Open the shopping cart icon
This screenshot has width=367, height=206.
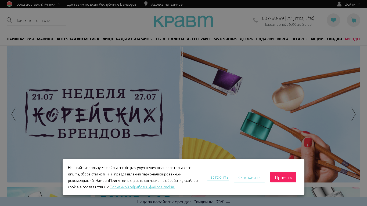pyautogui.click(x=354, y=20)
